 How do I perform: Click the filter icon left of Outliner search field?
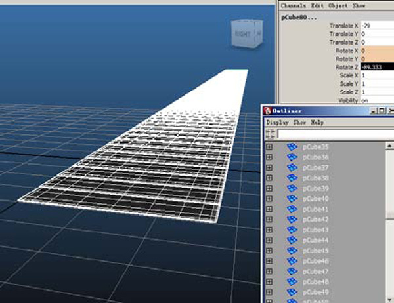[x=270, y=134]
